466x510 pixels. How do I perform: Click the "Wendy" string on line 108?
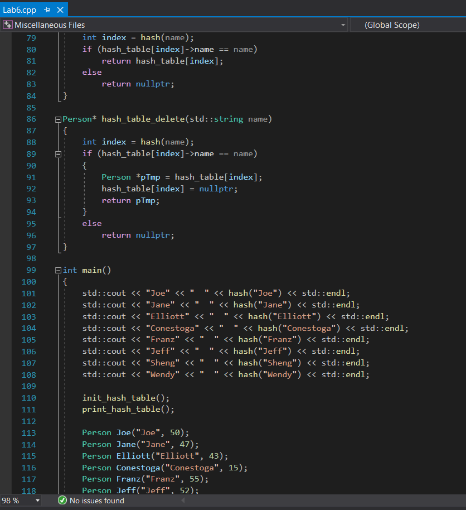[162, 375]
